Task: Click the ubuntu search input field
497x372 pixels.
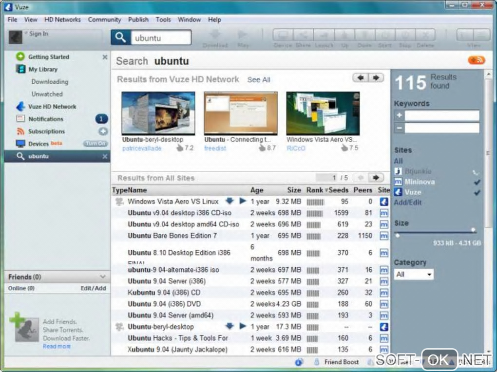Action: pyautogui.click(x=161, y=37)
